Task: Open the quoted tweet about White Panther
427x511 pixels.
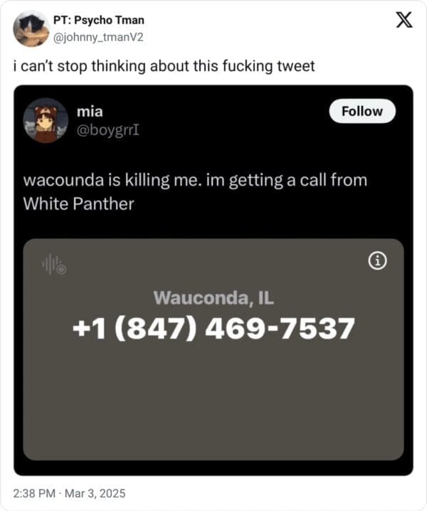Action: tap(213, 280)
